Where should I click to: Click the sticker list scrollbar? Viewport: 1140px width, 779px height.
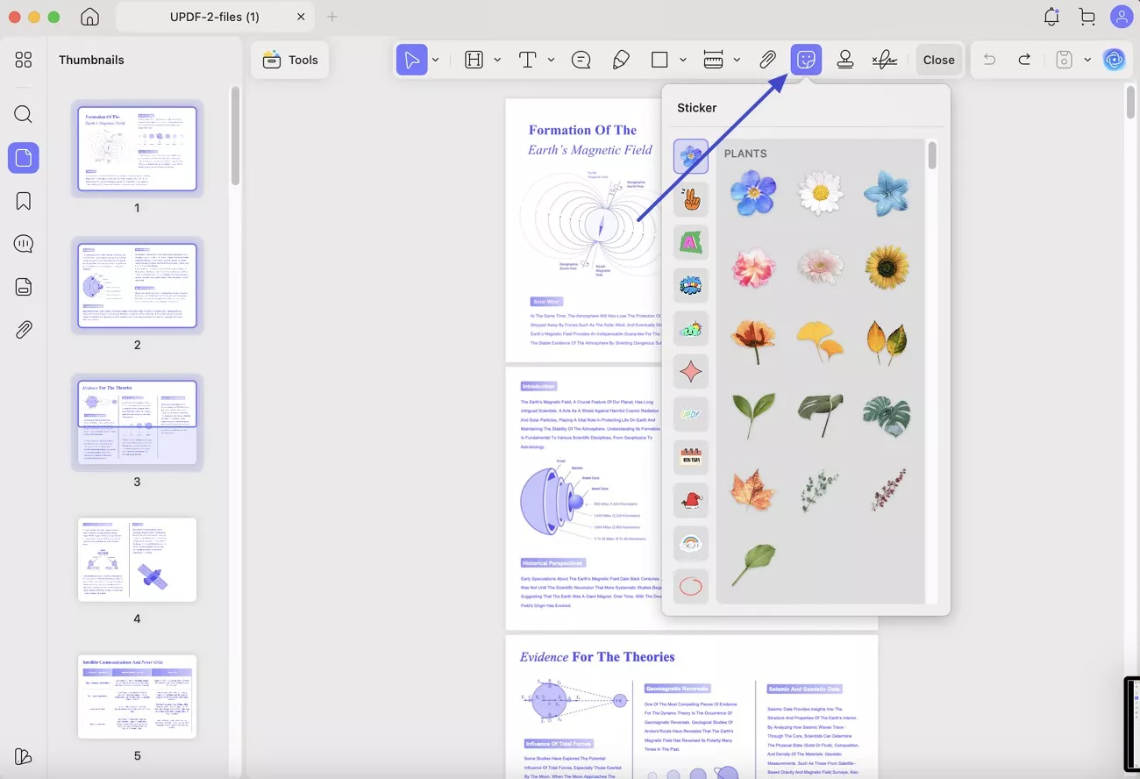click(932, 156)
